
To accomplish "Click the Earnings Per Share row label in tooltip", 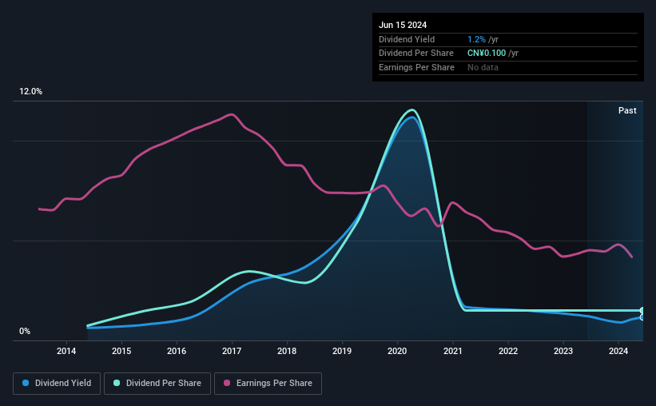I will click(x=416, y=67).
